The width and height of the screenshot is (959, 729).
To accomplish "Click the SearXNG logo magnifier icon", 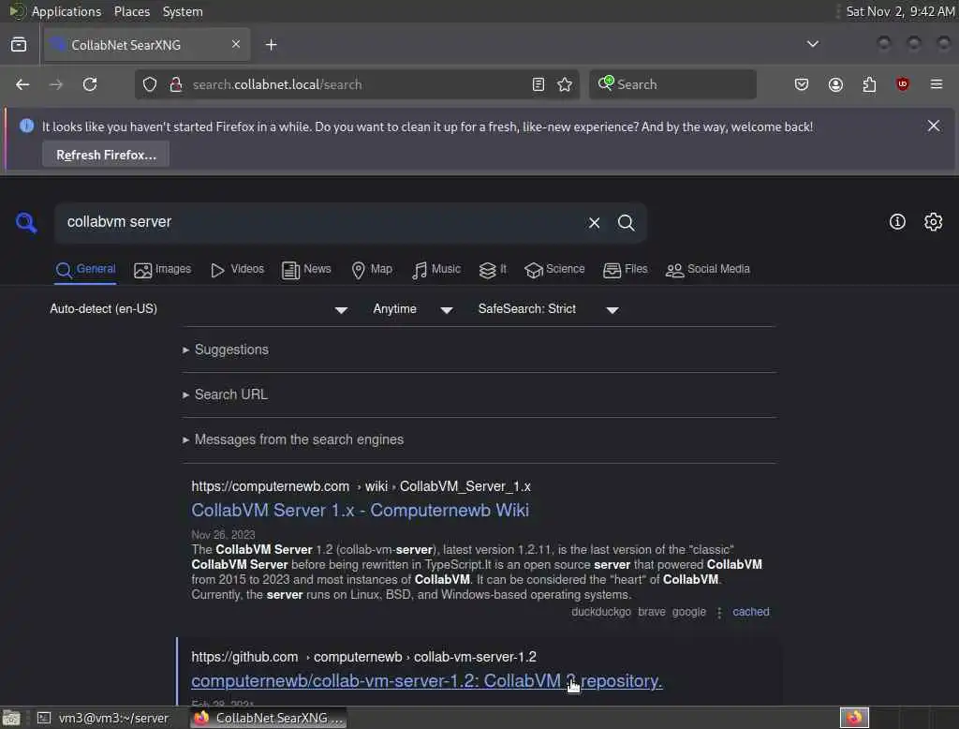I will pyautogui.click(x=26, y=222).
